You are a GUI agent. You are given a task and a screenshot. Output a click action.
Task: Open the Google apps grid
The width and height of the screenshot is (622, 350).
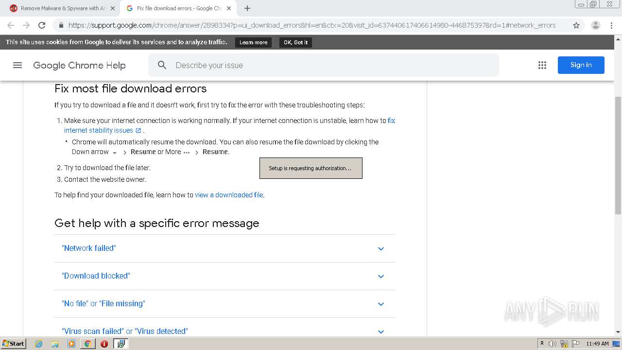pos(542,65)
